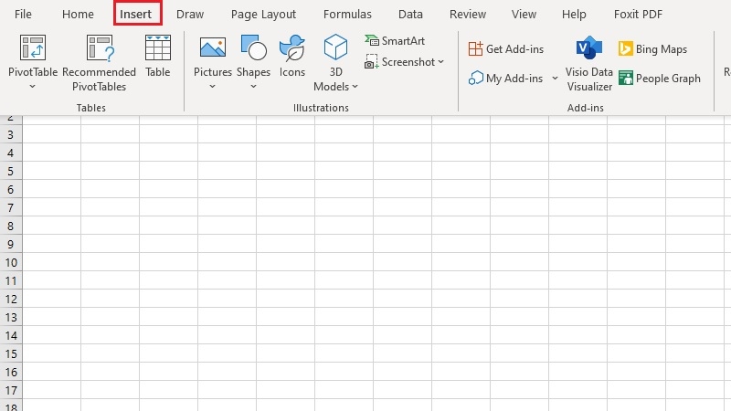731x411 pixels.
Task: Select row 13 header
Action: click(11, 317)
